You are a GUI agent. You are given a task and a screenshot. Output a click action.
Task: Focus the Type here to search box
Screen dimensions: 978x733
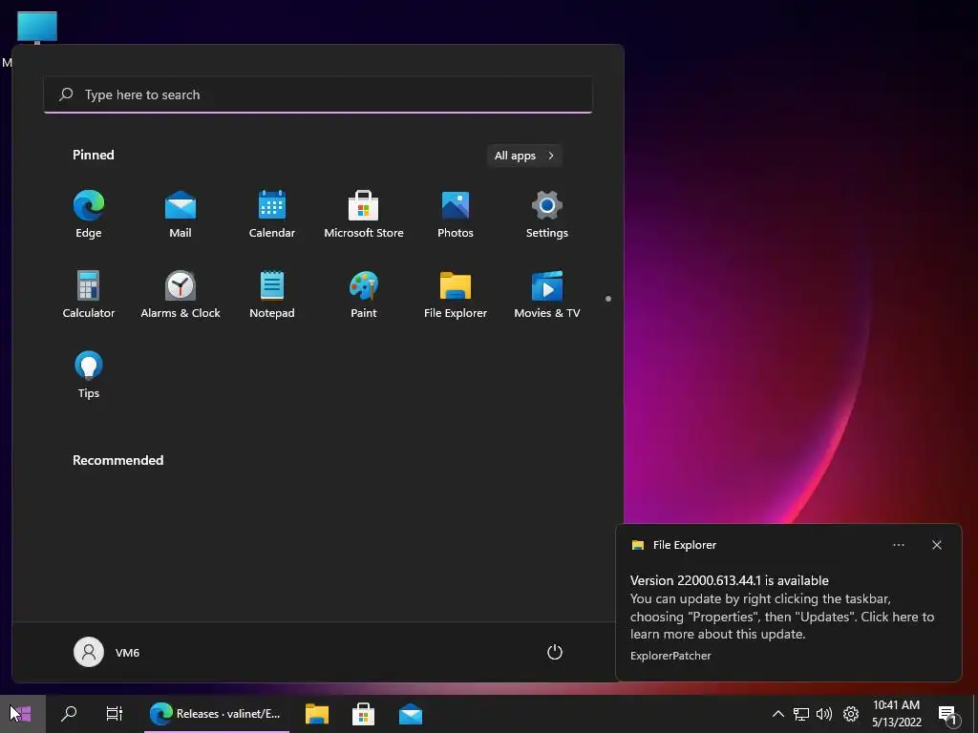pyautogui.click(x=318, y=94)
